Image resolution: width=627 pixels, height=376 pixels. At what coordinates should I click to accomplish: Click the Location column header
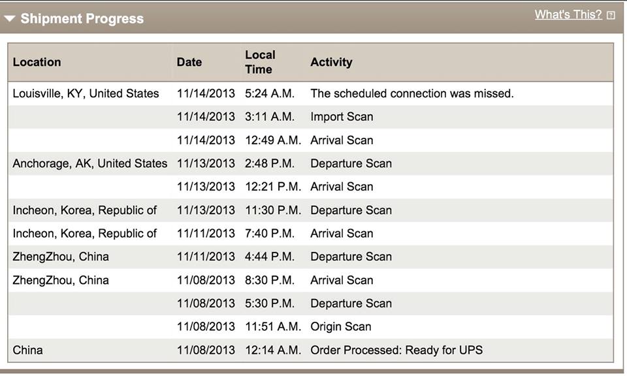click(x=37, y=62)
